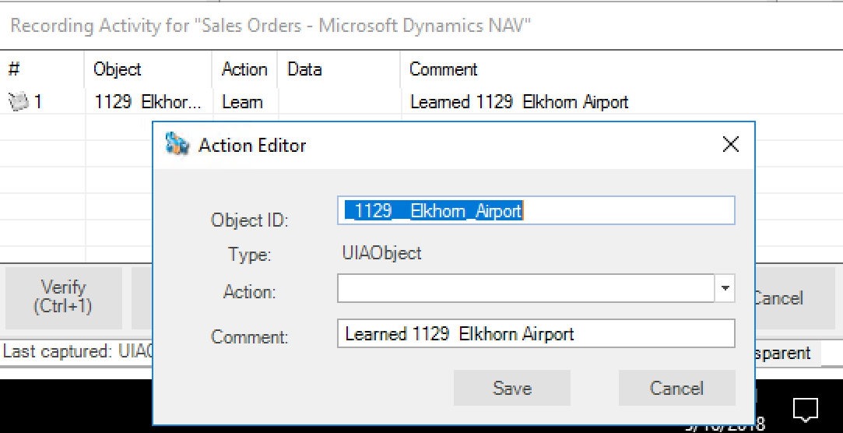The height and width of the screenshot is (433, 843).
Task: Select the # column header
Action: [14, 69]
